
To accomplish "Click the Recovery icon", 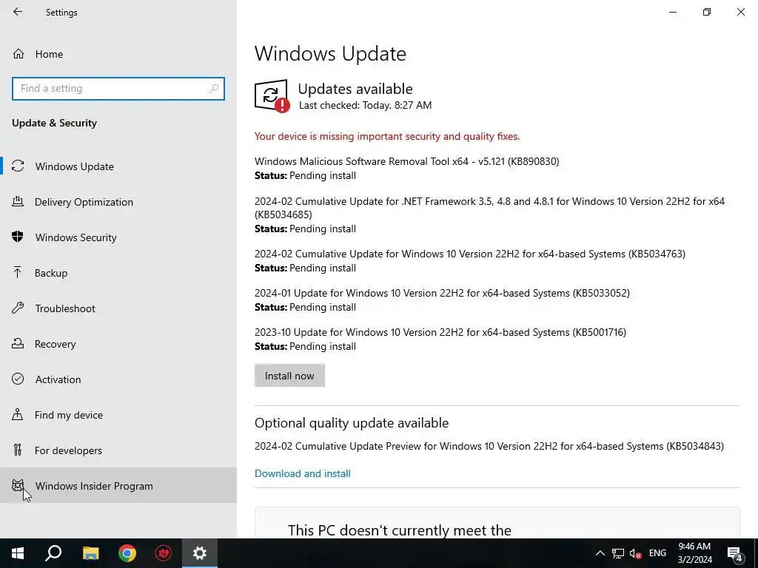I will point(18,343).
